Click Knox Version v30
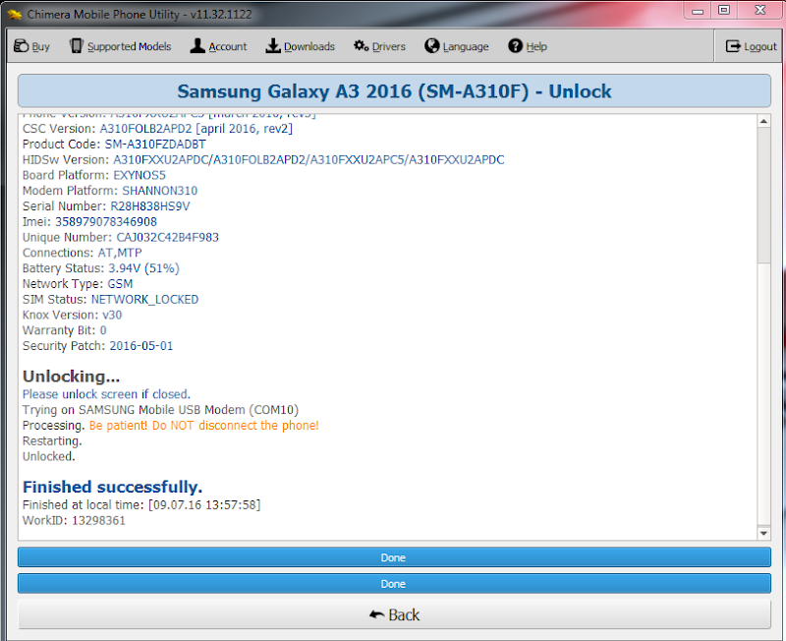The height and width of the screenshot is (641, 786). click(72, 315)
